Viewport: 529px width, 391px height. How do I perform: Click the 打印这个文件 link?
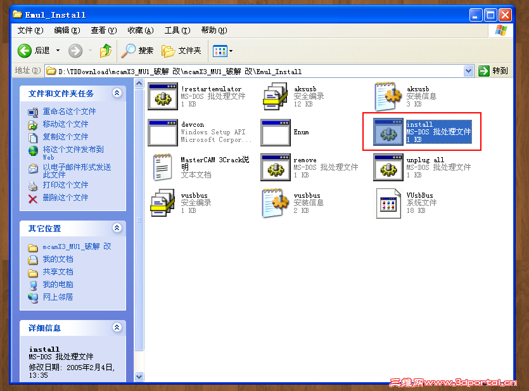[65, 185]
